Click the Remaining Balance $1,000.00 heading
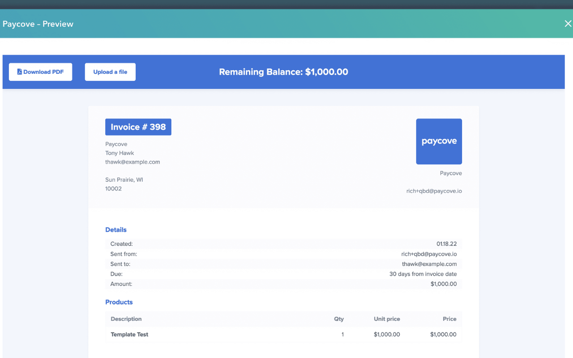 283,72
